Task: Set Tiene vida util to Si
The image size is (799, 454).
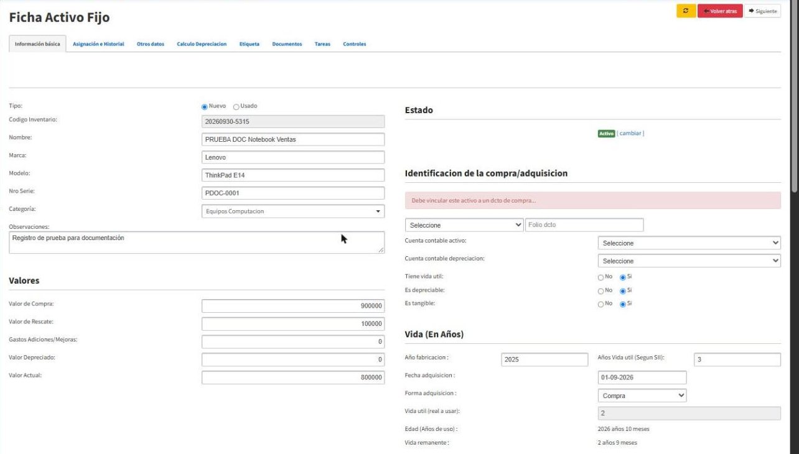Action: 623,277
